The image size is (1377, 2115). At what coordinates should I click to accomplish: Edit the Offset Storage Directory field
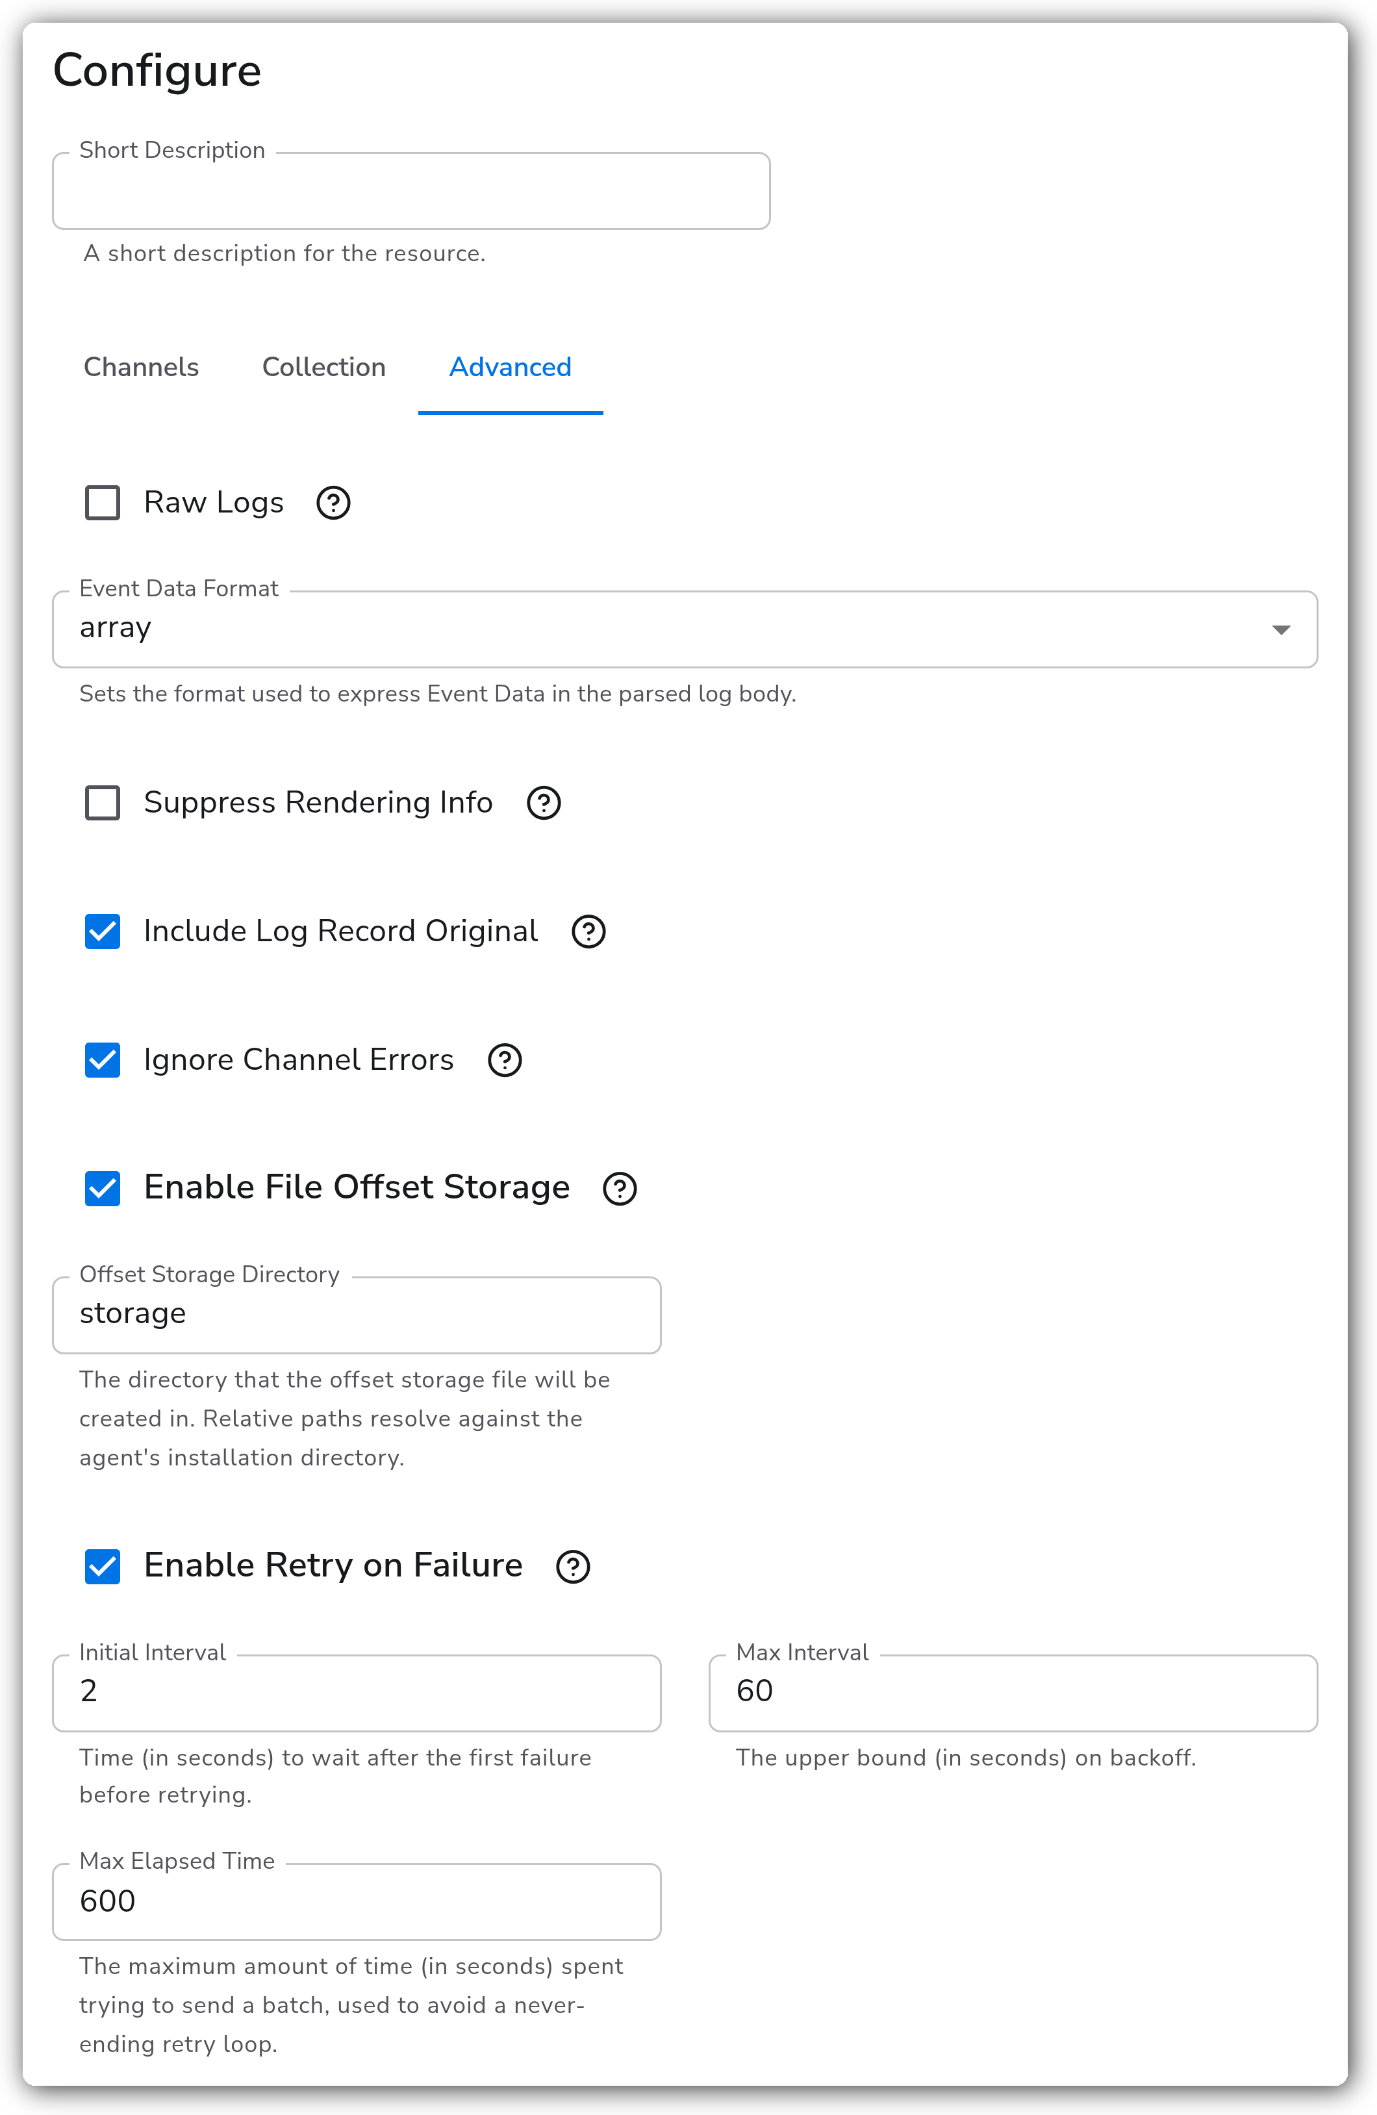pos(357,1315)
